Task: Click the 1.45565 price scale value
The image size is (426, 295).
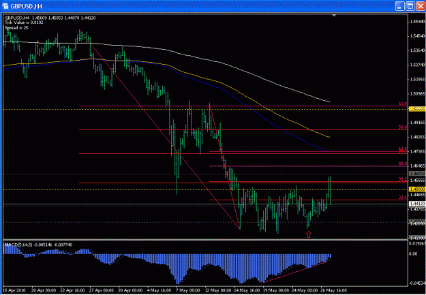Action: [x=418, y=181]
